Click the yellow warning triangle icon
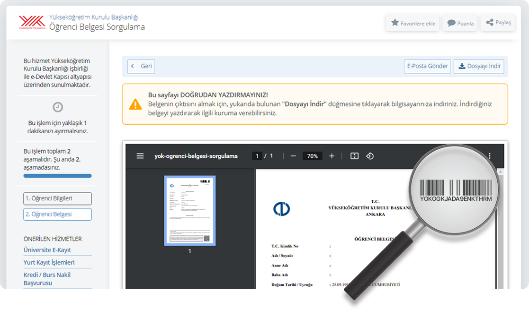Viewport: 529px width, 310px height. click(x=135, y=104)
